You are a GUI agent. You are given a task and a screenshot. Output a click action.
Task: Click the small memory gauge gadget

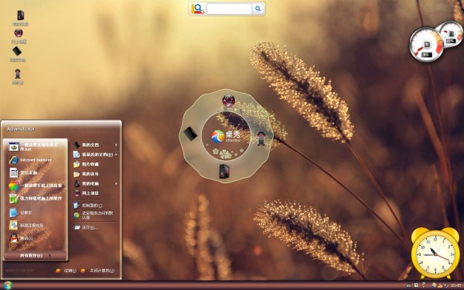point(452,33)
